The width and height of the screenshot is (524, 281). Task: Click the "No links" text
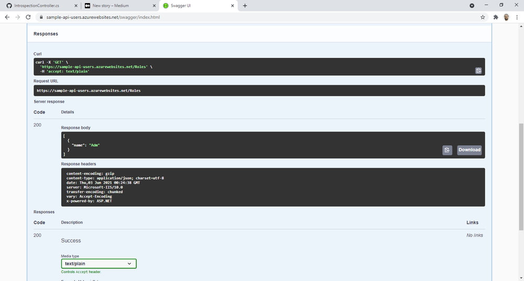pyautogui.click(x=475, y=235)
